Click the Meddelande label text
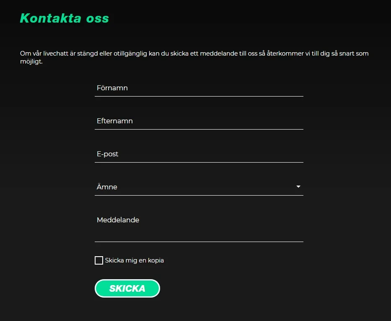The width and height of the screenshot is (391, 321). (118, 220)
